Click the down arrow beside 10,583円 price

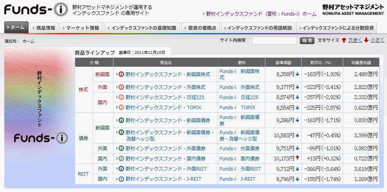click(297, 135)
